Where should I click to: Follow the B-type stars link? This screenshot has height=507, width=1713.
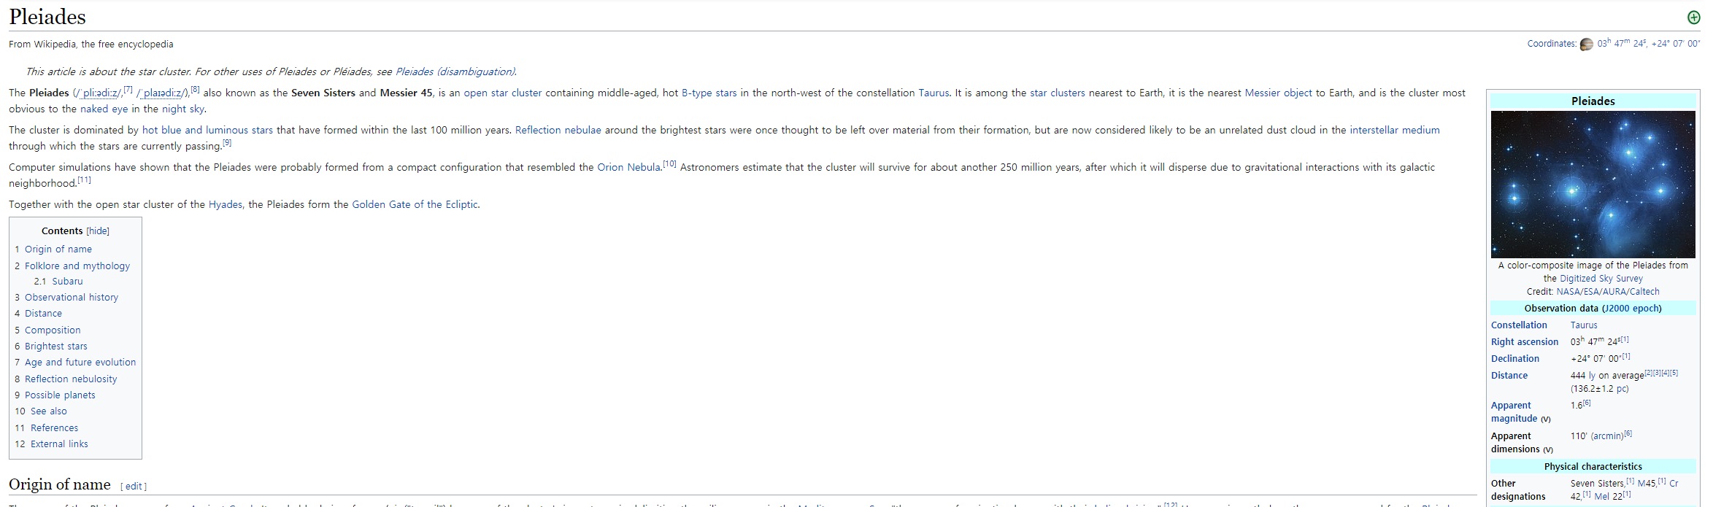tap(709, 93)
